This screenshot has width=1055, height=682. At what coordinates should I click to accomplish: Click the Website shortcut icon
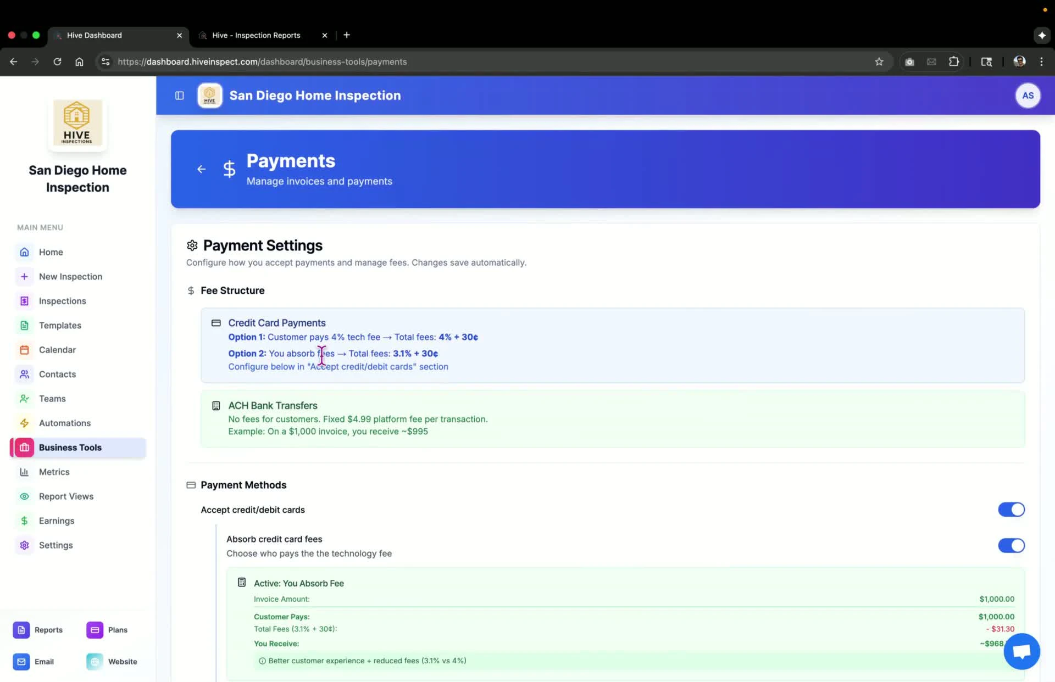coord(95,662)
